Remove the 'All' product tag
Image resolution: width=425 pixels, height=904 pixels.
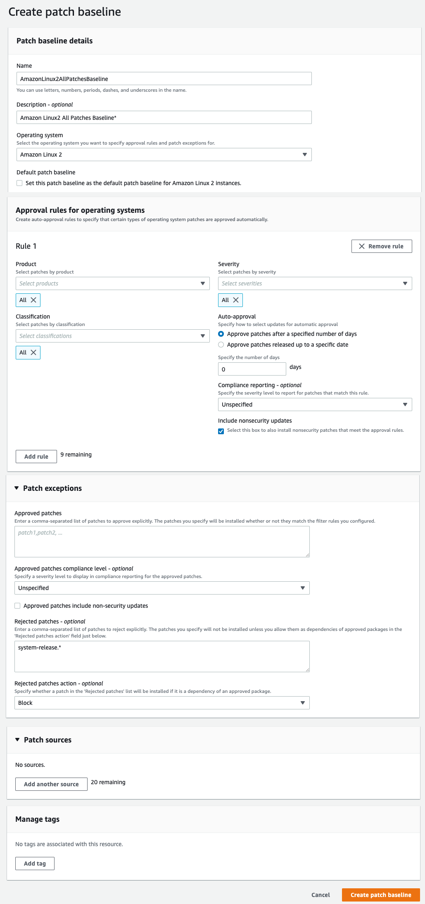point(33,300)
